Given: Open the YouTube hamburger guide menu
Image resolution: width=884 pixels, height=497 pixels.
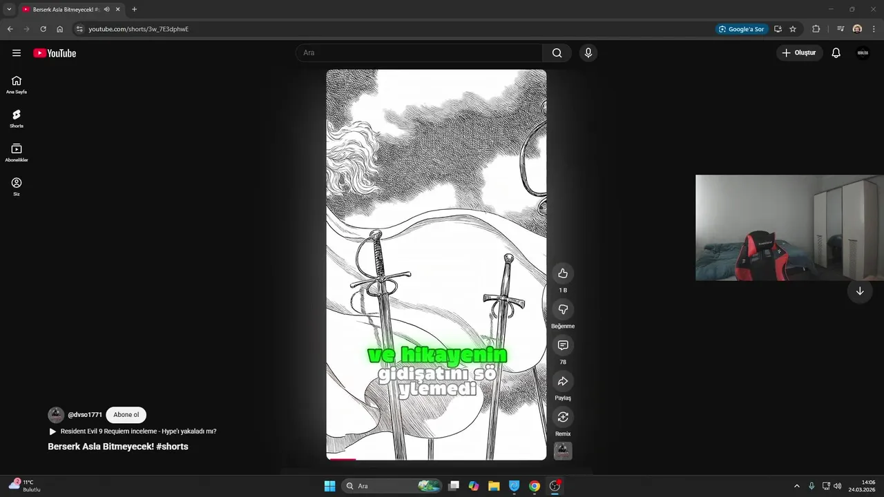Looking at the screenshot, I should [17, 53].
